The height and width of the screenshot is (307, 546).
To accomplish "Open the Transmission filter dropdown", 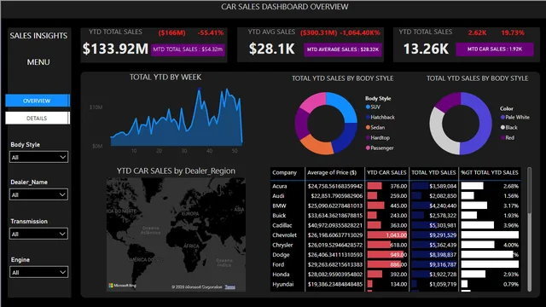I will [x=38, y=234].
